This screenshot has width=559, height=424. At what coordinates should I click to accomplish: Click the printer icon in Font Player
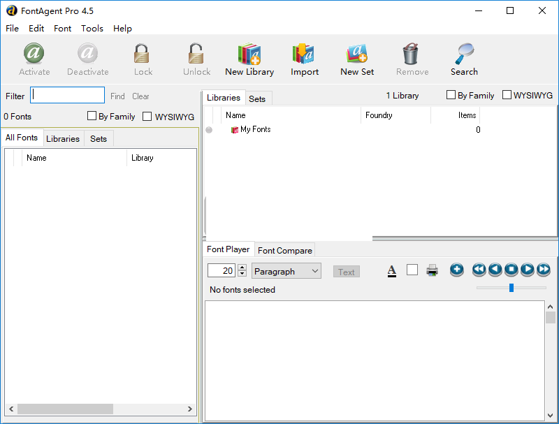tap(432, 270)
